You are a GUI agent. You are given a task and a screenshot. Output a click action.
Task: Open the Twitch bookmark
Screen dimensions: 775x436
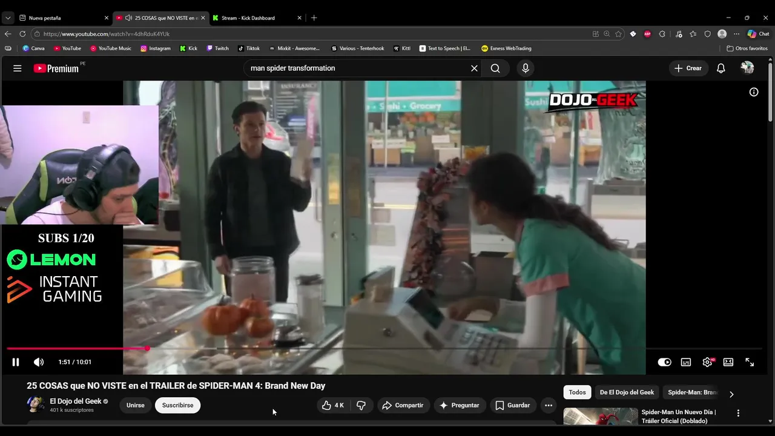point(217,48)
